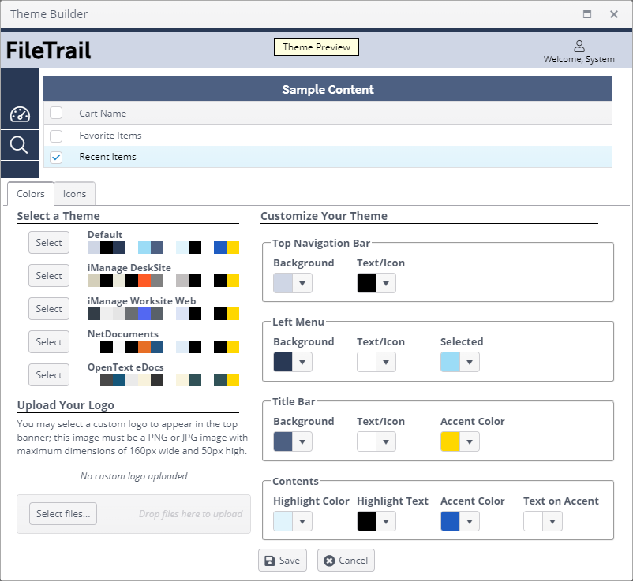Open Top Navigation Bar Text/Icon color dropdown
Screen dimensions: 633x581
[x=386, y=283]
